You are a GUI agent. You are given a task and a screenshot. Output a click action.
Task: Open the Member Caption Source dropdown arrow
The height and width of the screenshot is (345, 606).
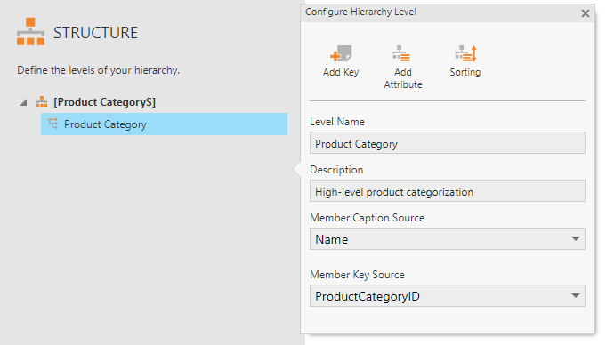click(x=576, y=239)
